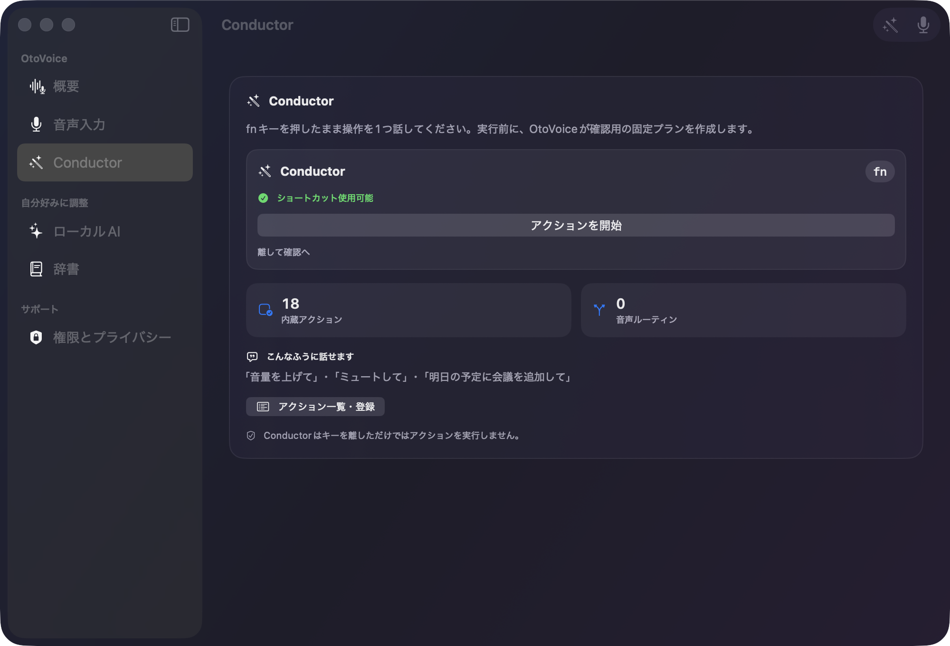The image size is (950, 646).
Task: Click the wand icon in inner Conductor card
Action: (265, 171)
